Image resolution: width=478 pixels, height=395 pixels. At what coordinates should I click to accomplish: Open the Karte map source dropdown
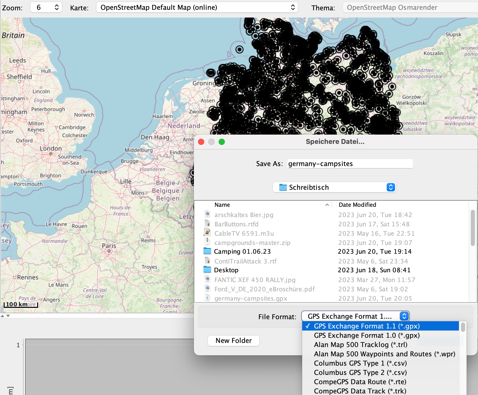[x=197, y=7]
